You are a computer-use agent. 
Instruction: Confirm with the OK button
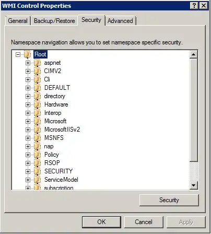click(x=101, y=222)
